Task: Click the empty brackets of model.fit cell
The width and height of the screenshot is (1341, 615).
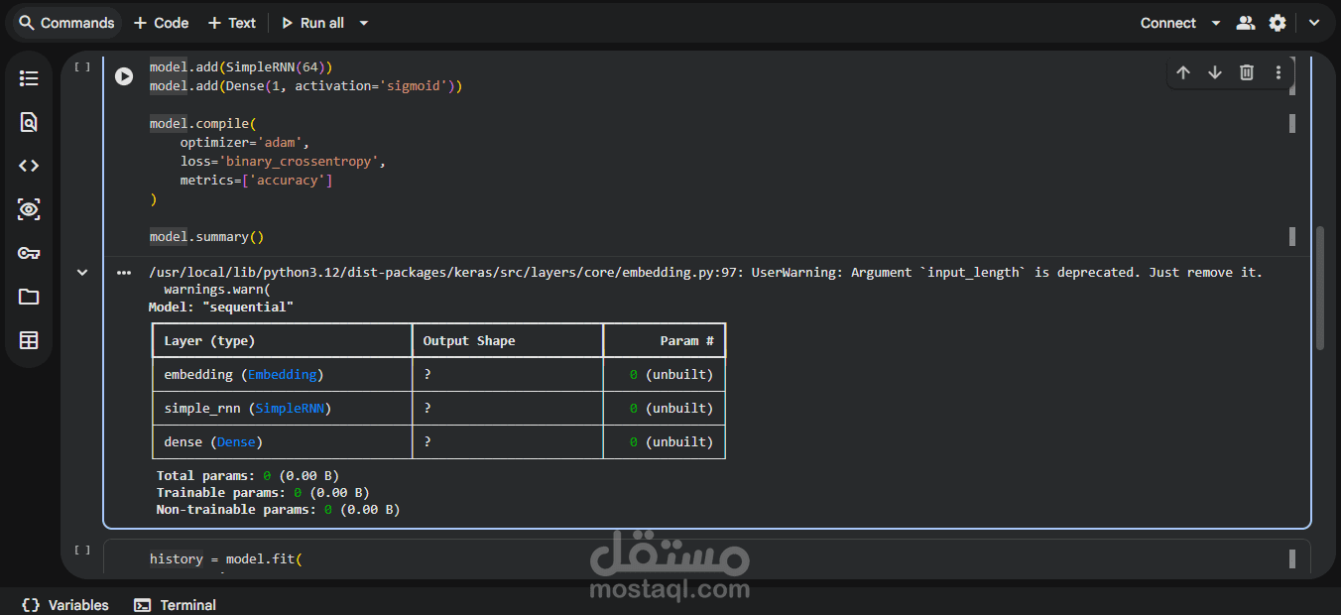Action: 82,550
